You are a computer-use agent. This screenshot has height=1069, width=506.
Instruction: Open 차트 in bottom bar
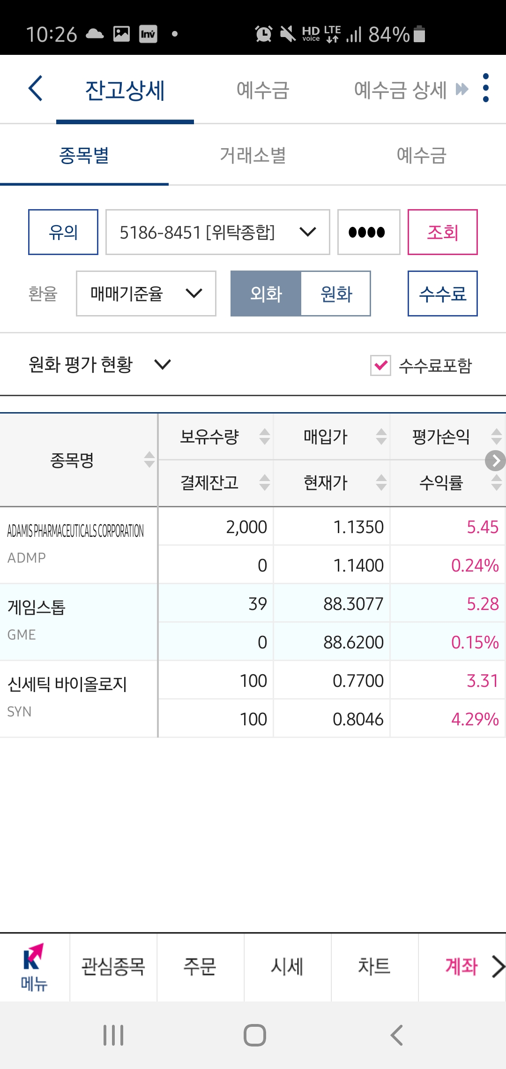click(x=375, y=967)
